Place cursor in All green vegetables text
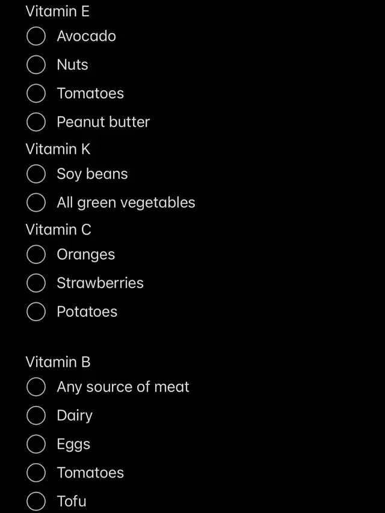 tap(126, 203)
